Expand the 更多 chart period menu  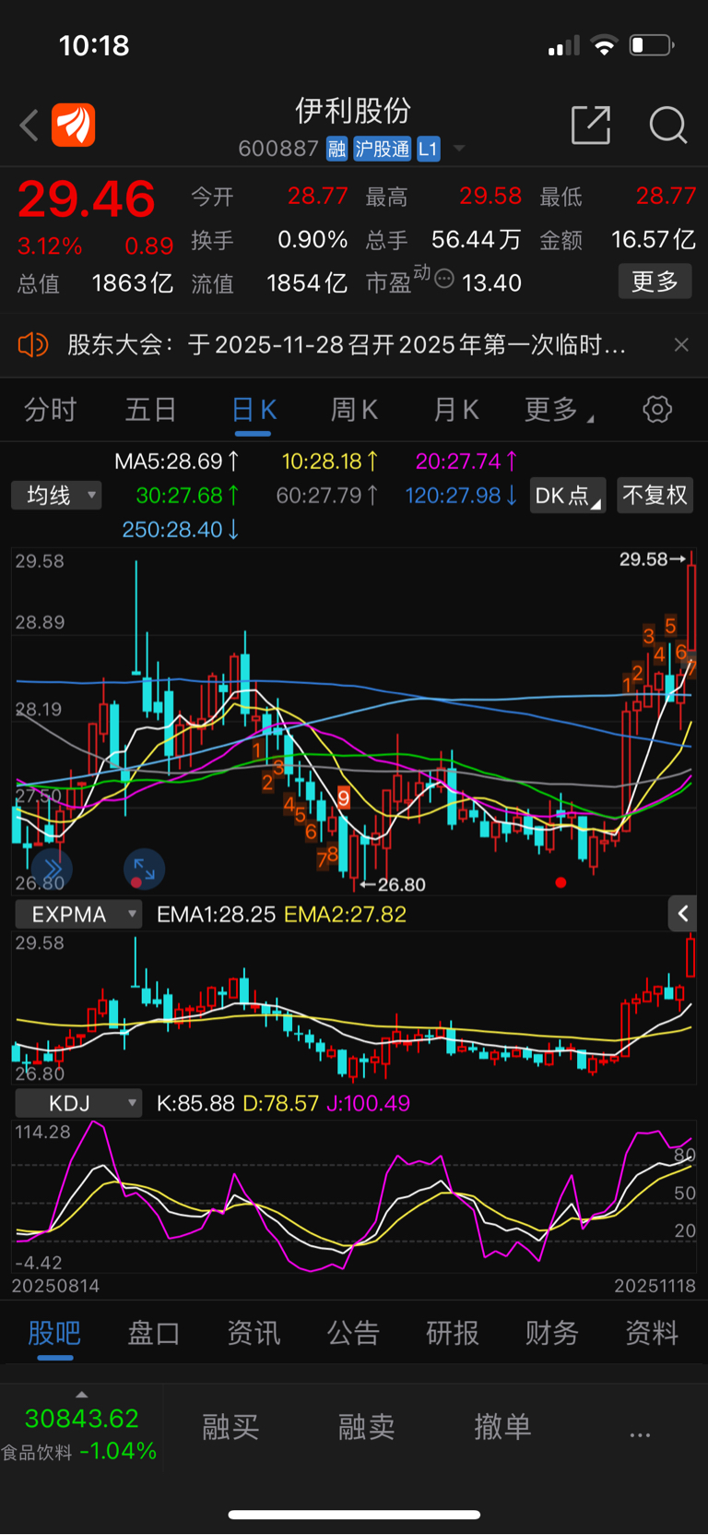click(x=559, y=410)
